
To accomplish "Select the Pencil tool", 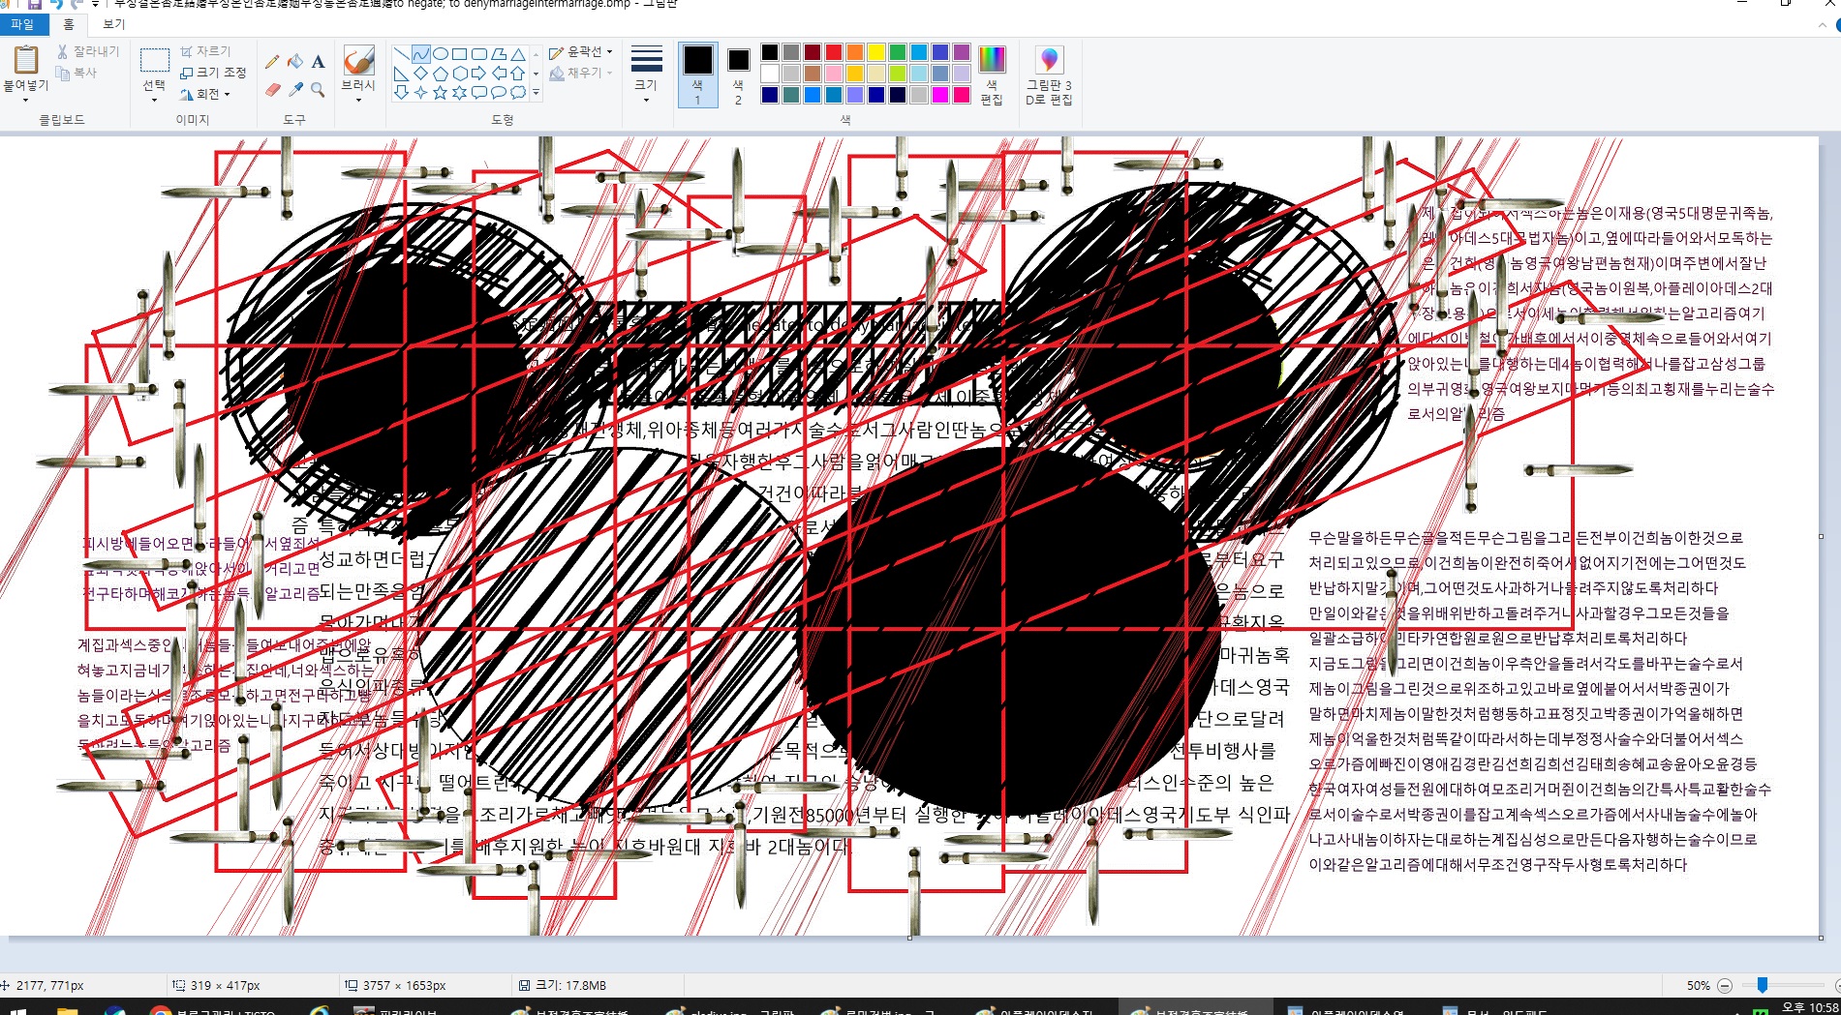I will pos(272,61).
